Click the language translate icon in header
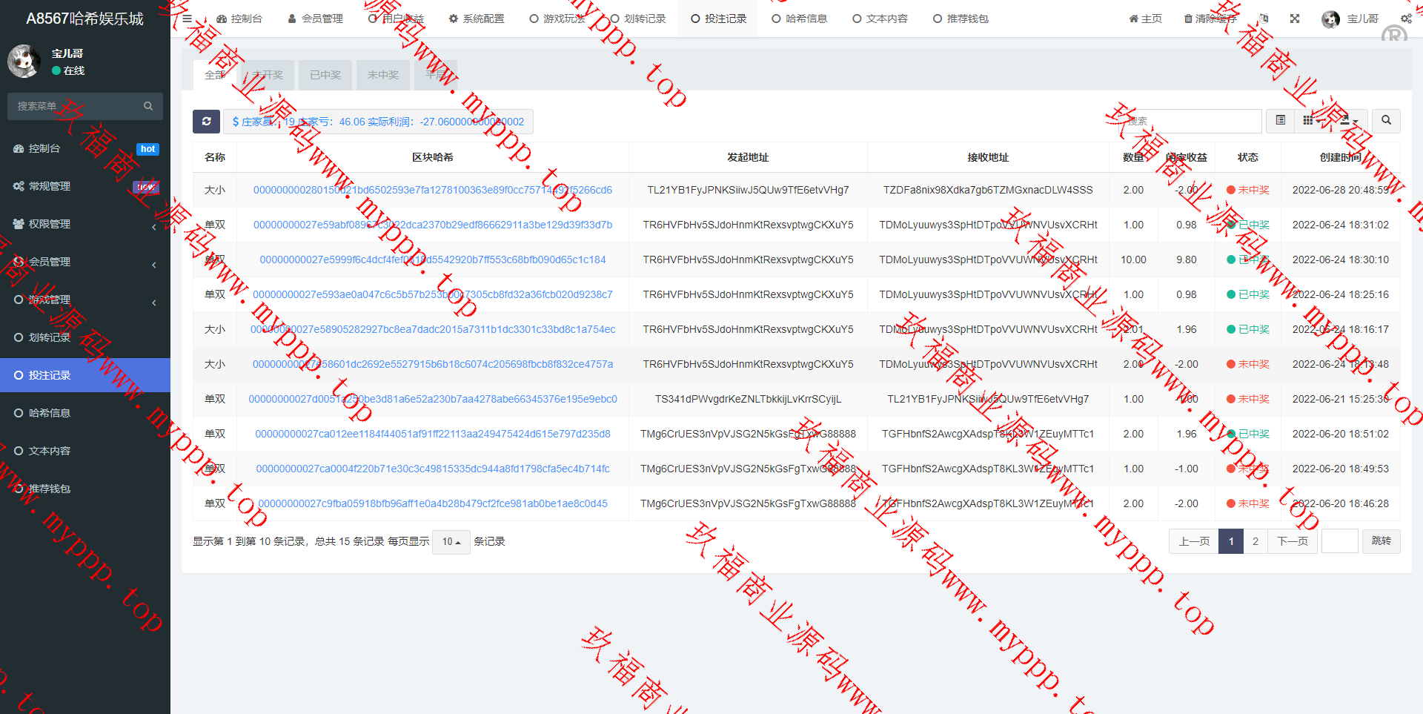This screenshot has height=714, width=1423. (1264, 19)
